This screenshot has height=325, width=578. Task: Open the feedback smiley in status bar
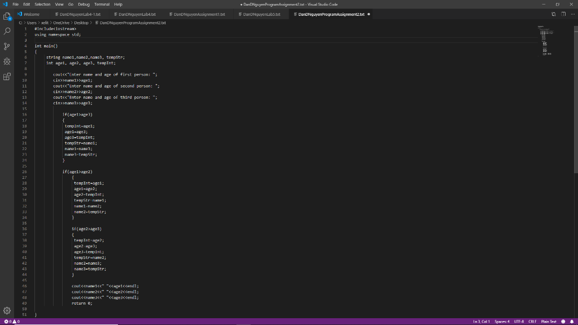(x=563, y=322)
